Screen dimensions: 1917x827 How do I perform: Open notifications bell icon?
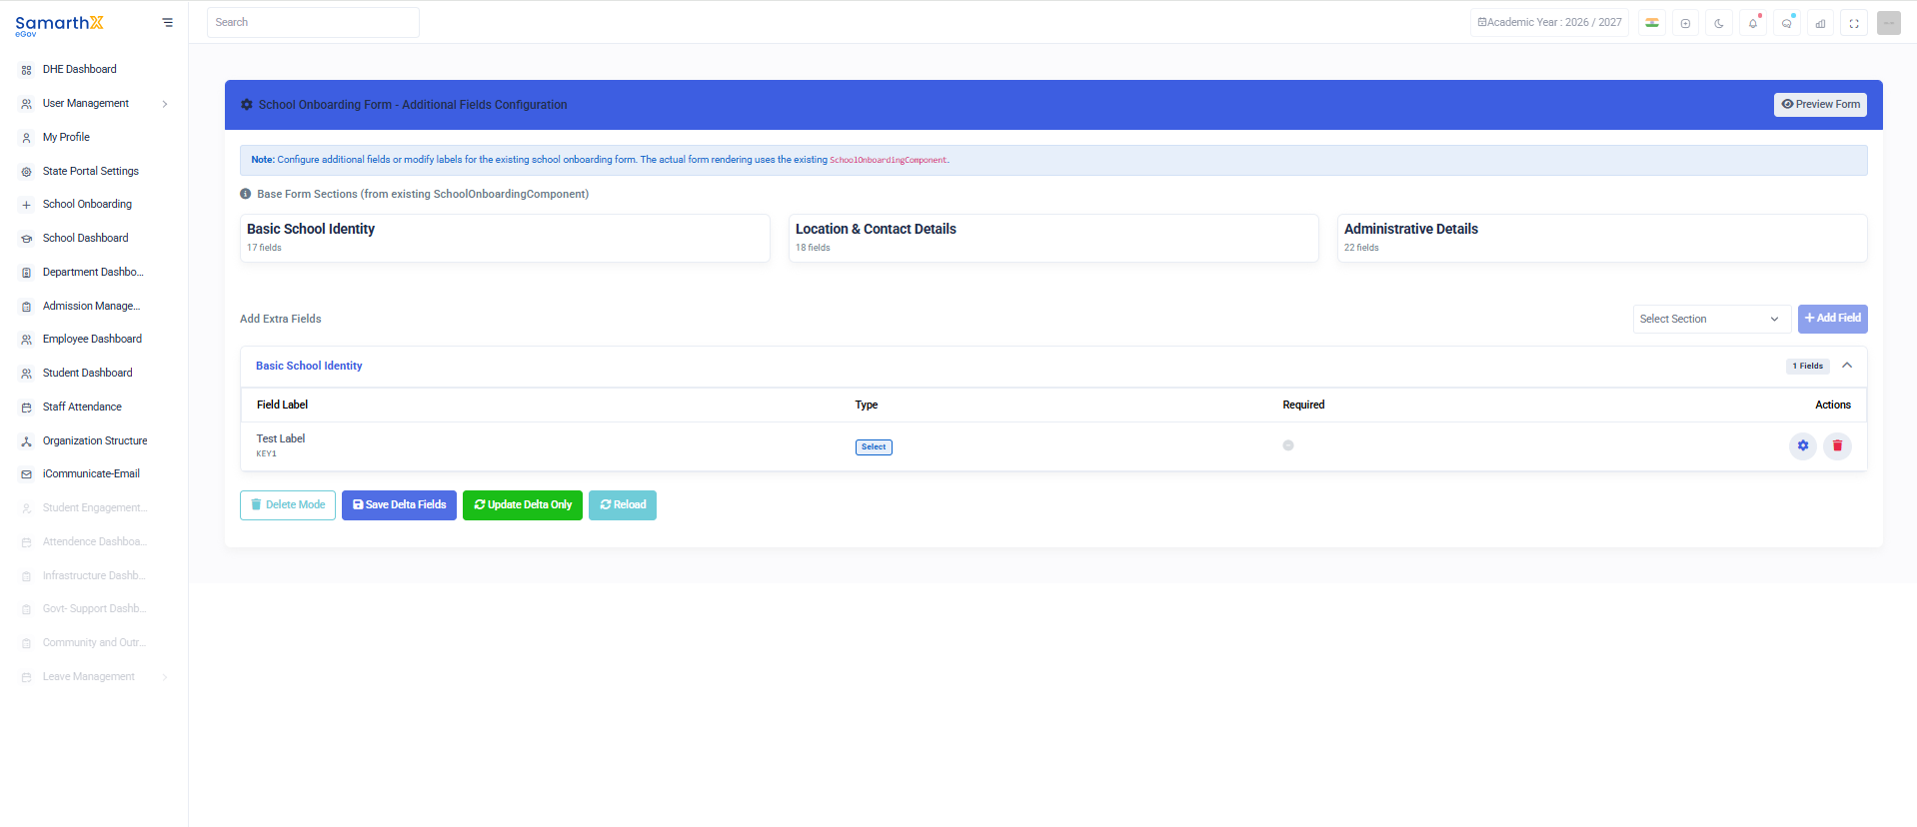click(1753, 23)
